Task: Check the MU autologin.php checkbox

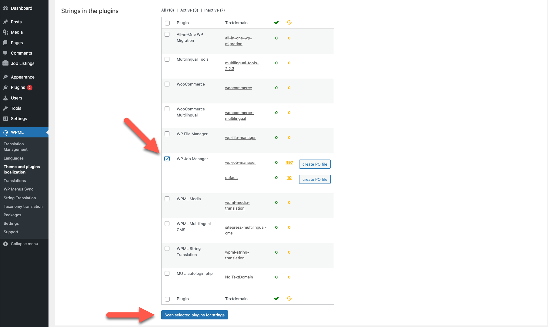Action: [167, 273]
